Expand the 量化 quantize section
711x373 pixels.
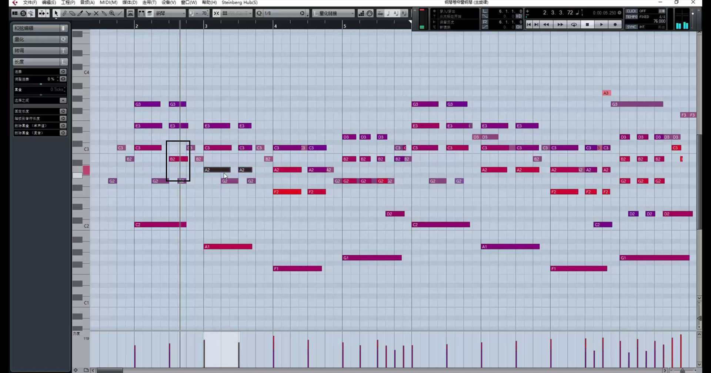point(40,39)
